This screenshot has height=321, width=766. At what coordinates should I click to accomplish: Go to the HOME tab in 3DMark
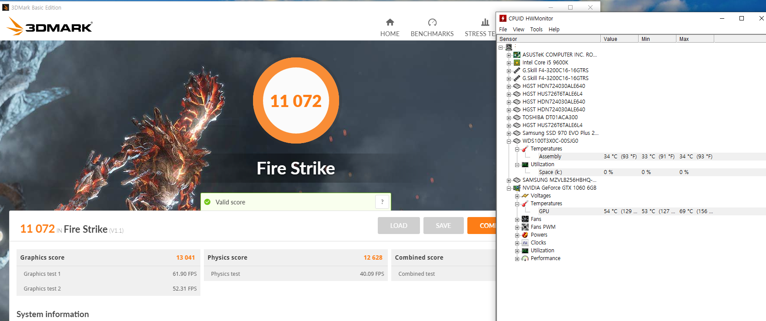click(390, 28)
